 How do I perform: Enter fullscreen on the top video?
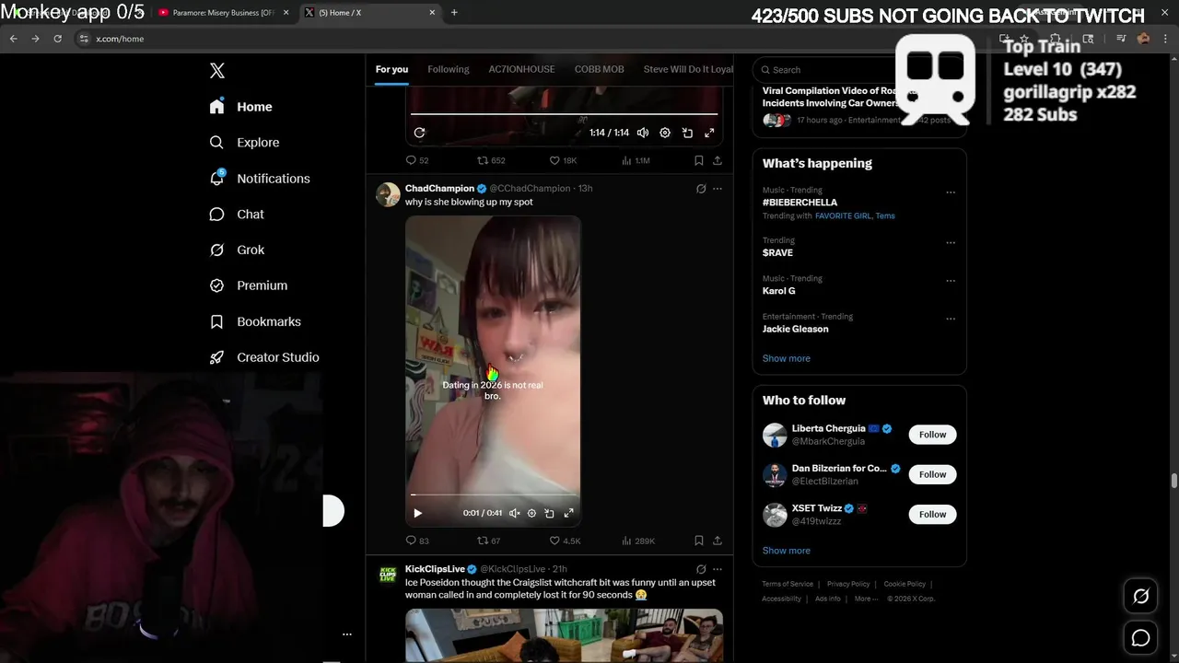coord(709,133)
